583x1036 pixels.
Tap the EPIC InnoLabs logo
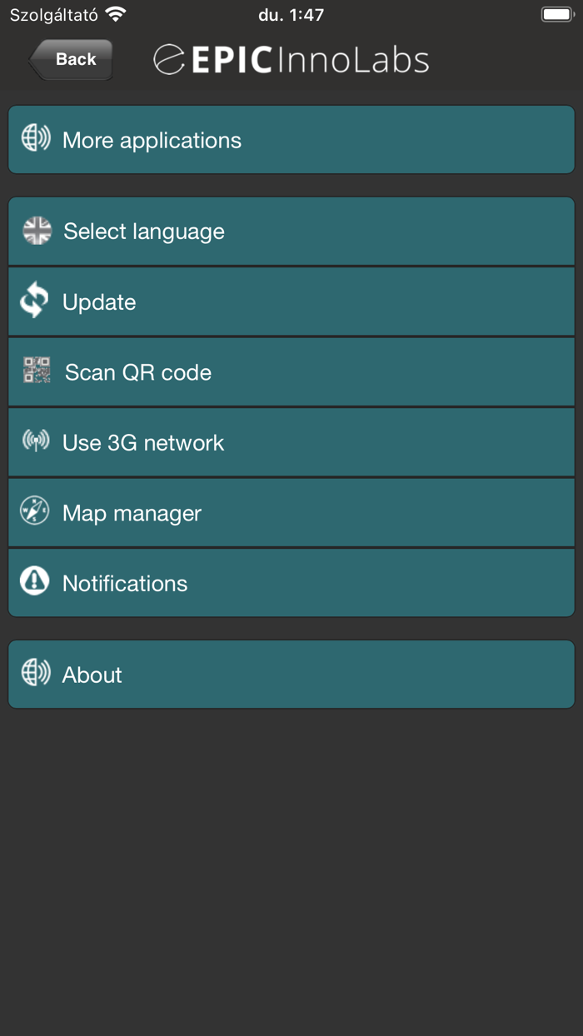point(291,60)
